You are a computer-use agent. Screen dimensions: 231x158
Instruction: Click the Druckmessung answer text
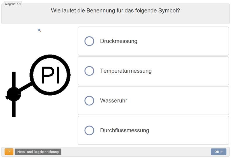pos(118,41)
